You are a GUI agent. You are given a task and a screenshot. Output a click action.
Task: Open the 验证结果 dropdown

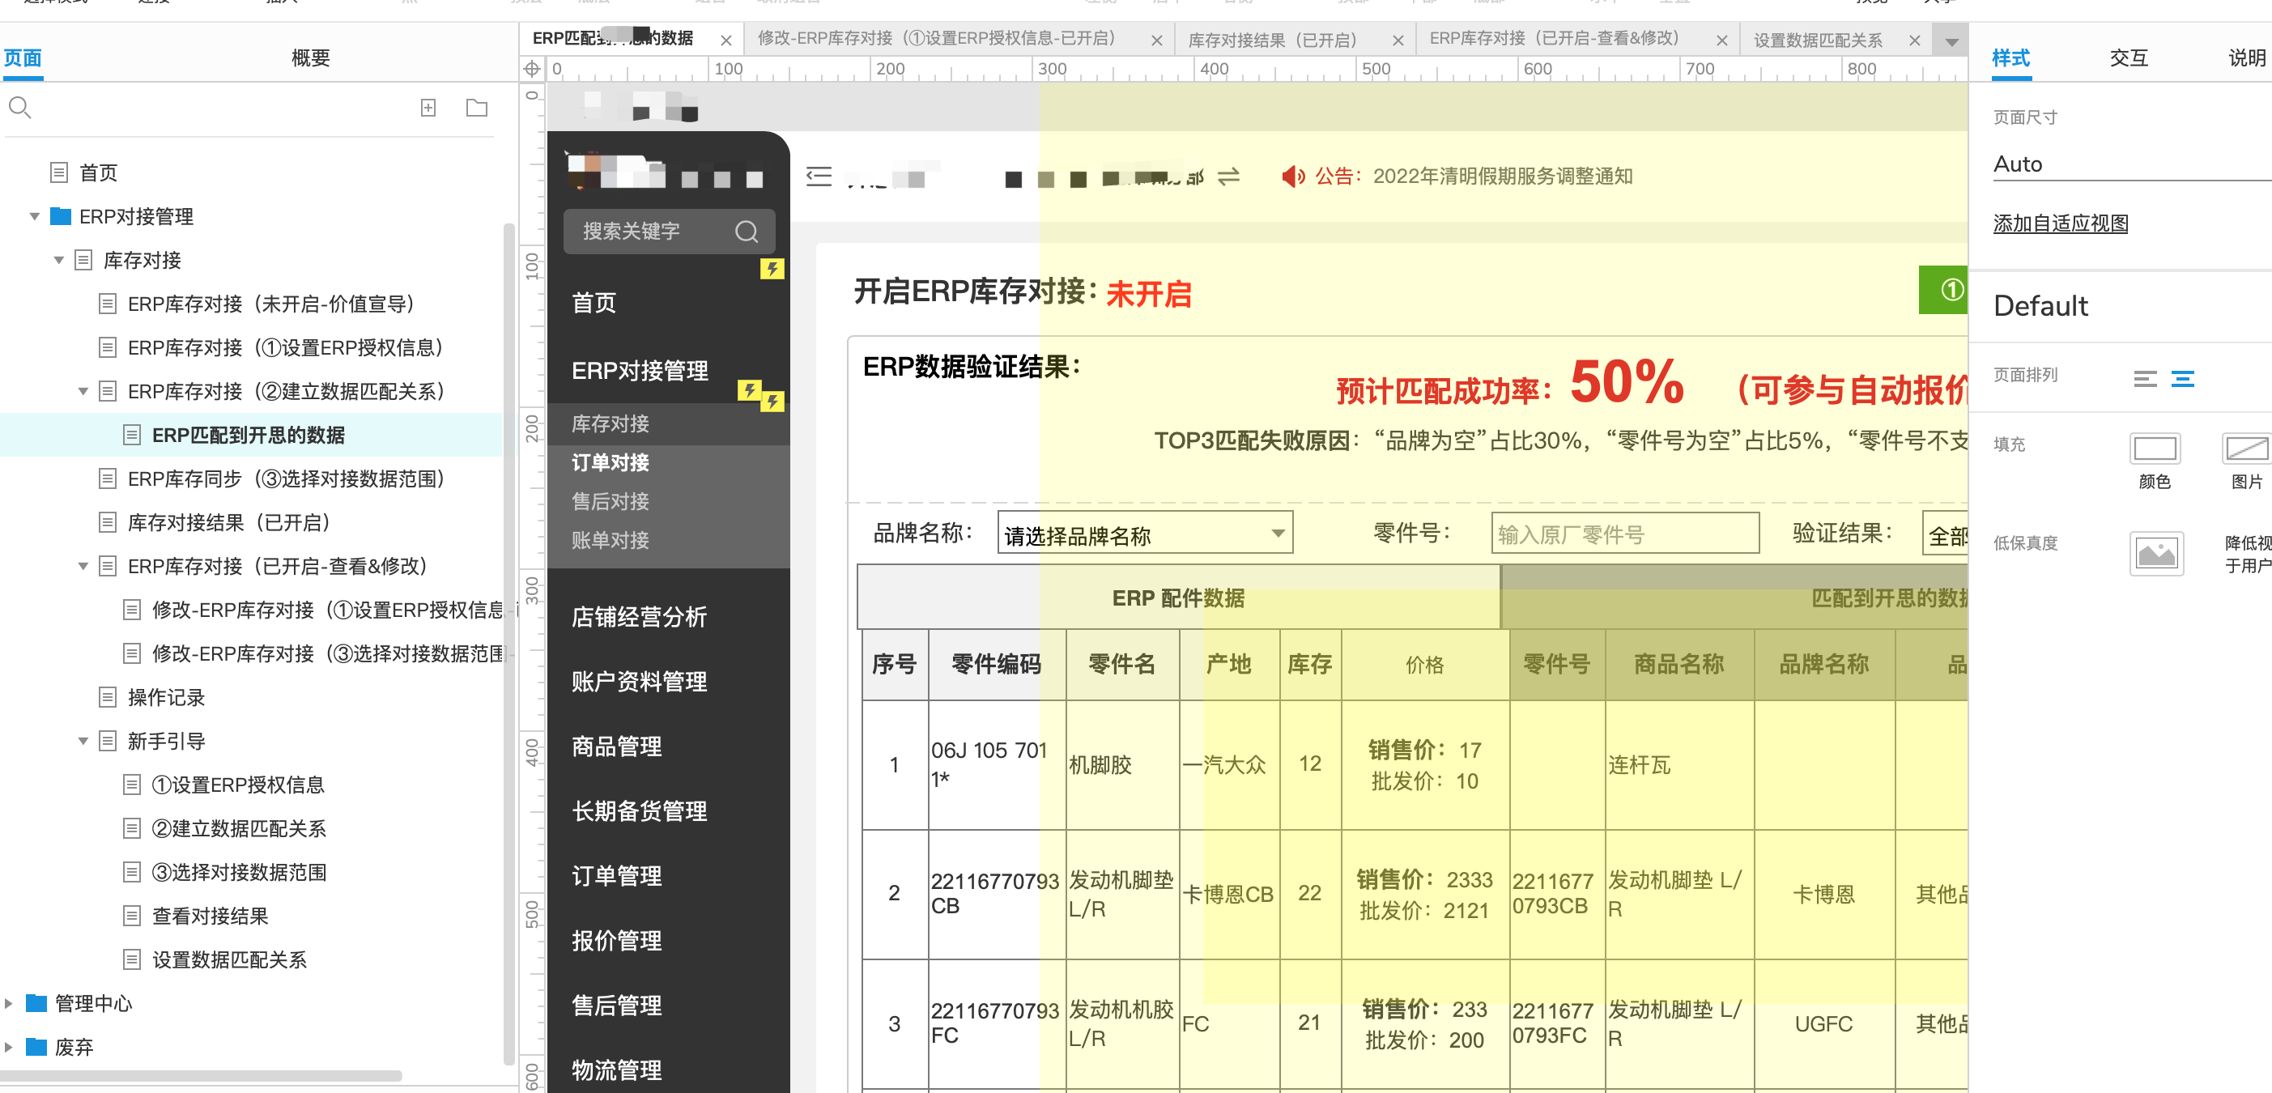pyautogui.click(x=1945, y=534)
